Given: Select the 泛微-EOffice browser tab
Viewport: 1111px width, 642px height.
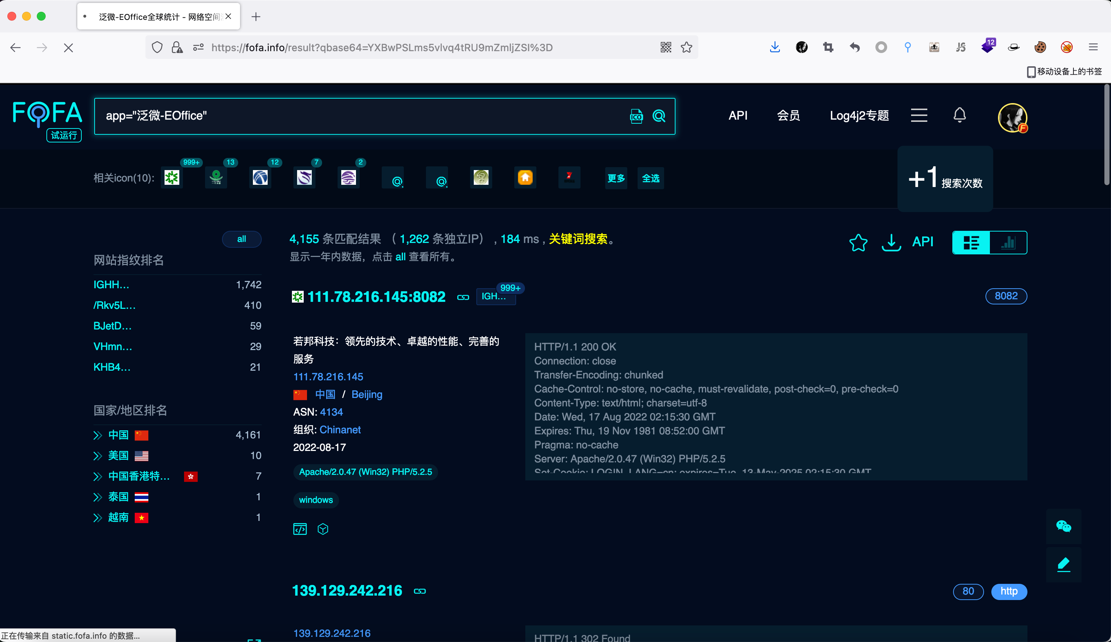Looking at the screenshot, I should (x=158, y=17).
